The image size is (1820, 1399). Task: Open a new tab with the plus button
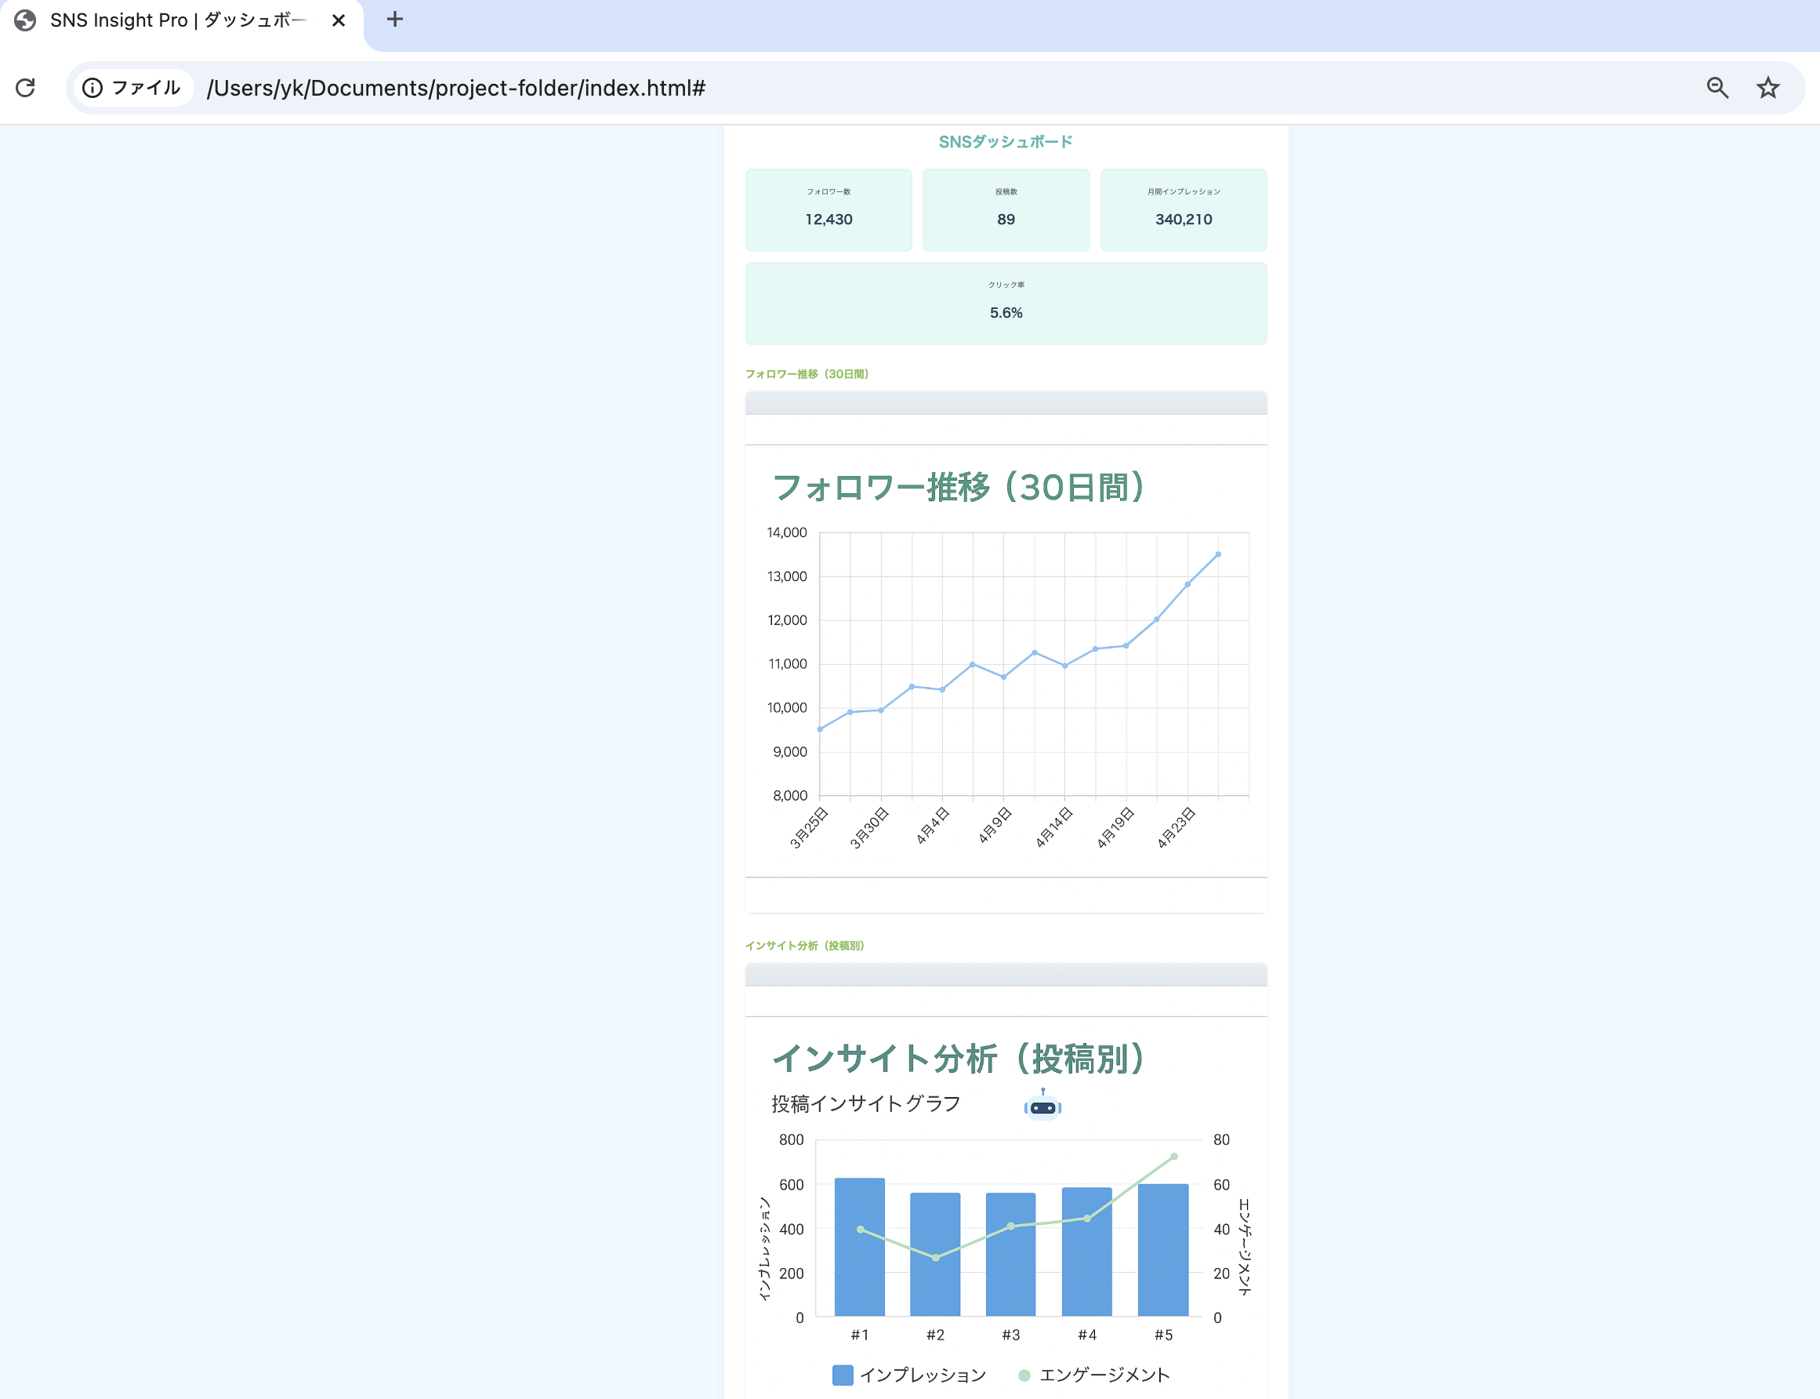click(395, 19)
